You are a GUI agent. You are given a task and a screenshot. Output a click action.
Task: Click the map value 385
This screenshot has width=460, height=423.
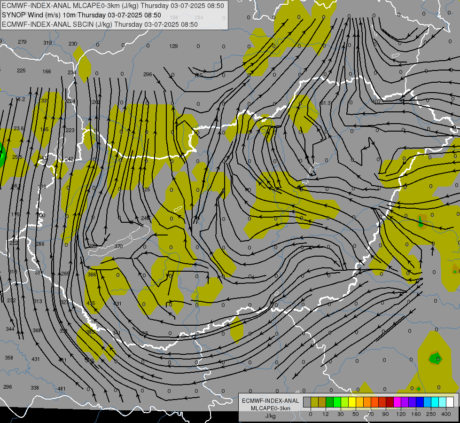click(90, 332)
